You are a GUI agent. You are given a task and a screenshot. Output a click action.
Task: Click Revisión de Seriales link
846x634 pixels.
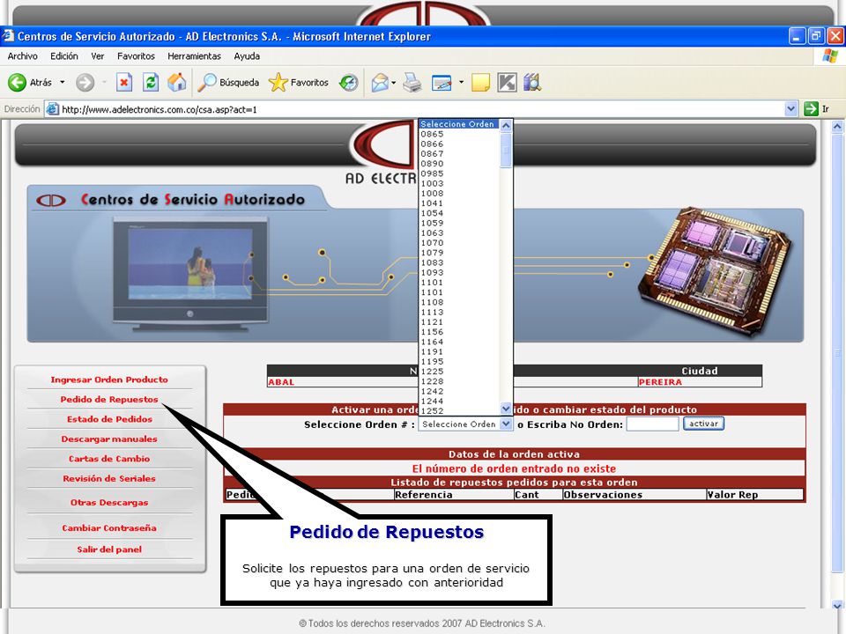tap(109, 478)
